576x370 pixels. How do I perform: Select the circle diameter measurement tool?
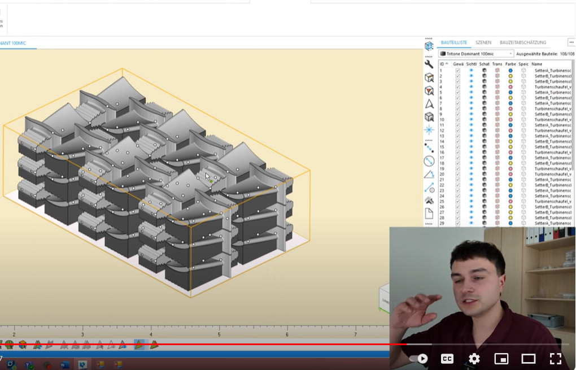(429, 161)
